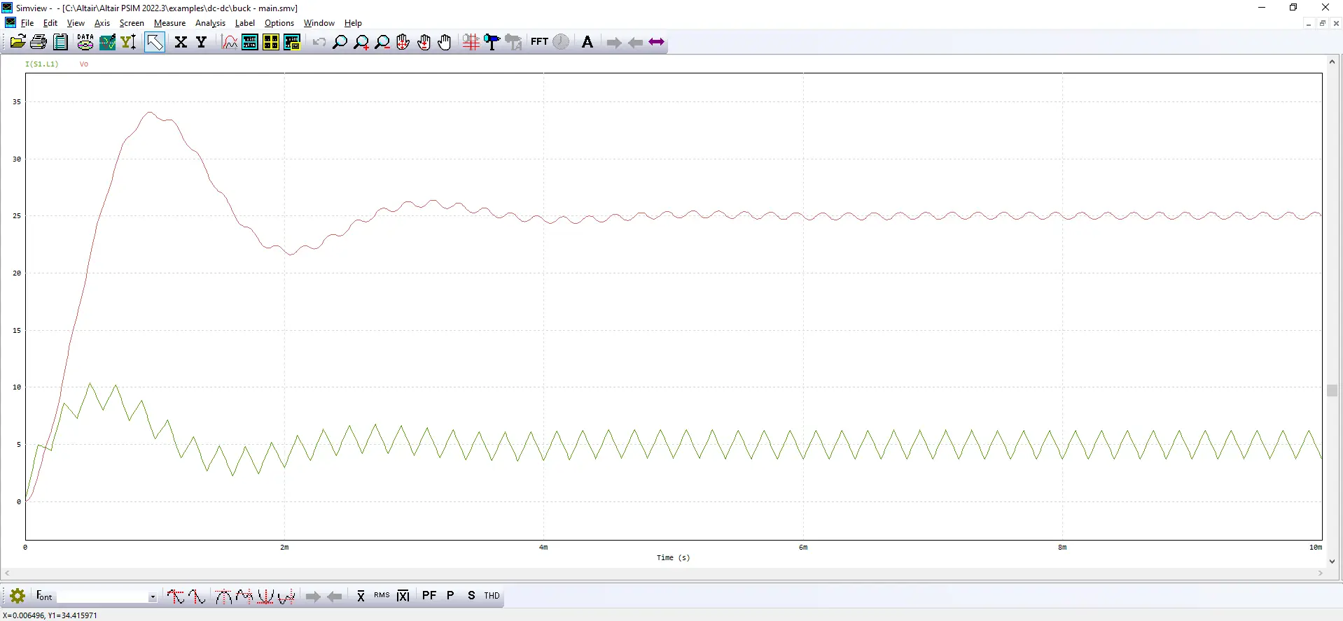Viewport: 1343px width, 621px height.
Task: Open the Measure menu
Action: tap(170, 23)
